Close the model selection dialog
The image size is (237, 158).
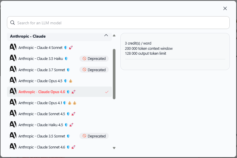coord(225,8)
